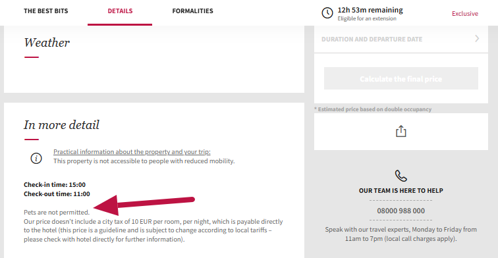Click the Check-in time 15:00 text

55,185
